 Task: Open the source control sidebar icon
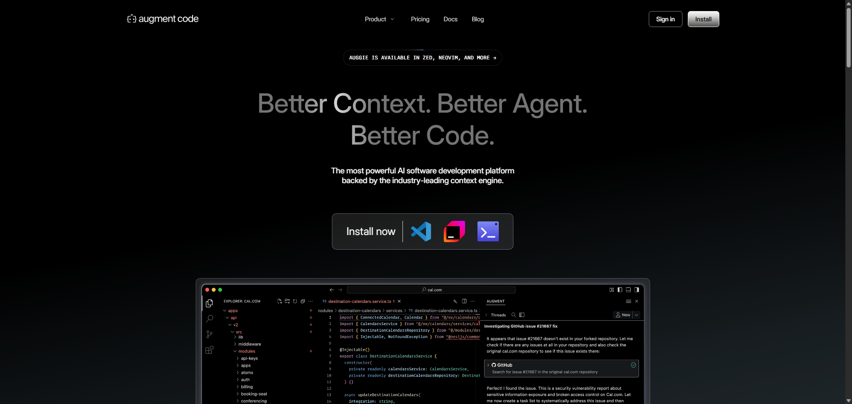[209, 334]
